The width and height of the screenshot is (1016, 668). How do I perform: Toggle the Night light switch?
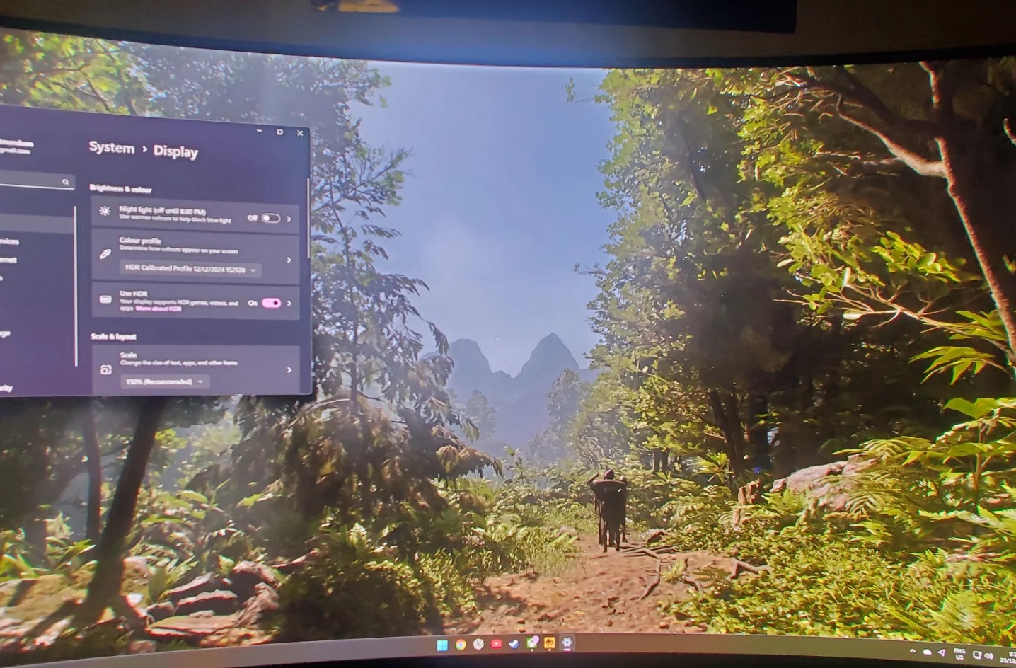[270, 218]
